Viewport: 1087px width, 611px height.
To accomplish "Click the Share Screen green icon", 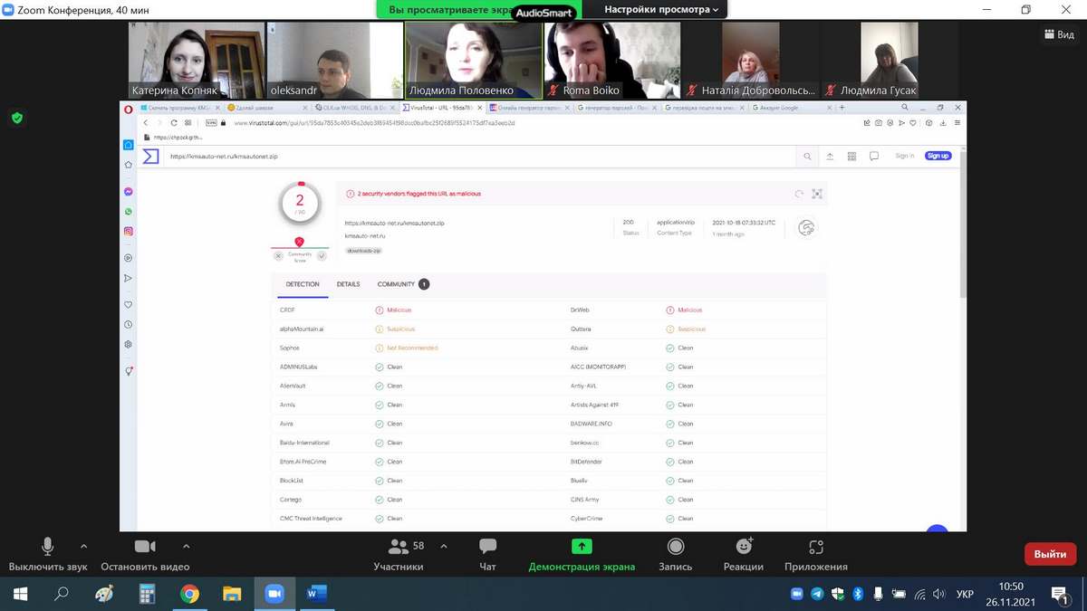I will 582,547.
